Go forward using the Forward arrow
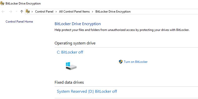 (11, 12)
